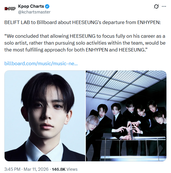Open the K-POP profile avatar
This screenshot has width=171, height=173.
pos(10,9)
